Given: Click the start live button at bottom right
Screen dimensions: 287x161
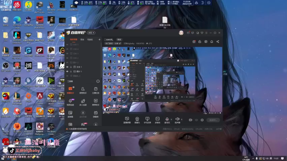Looking at the screenshot, I should point(213,120).
